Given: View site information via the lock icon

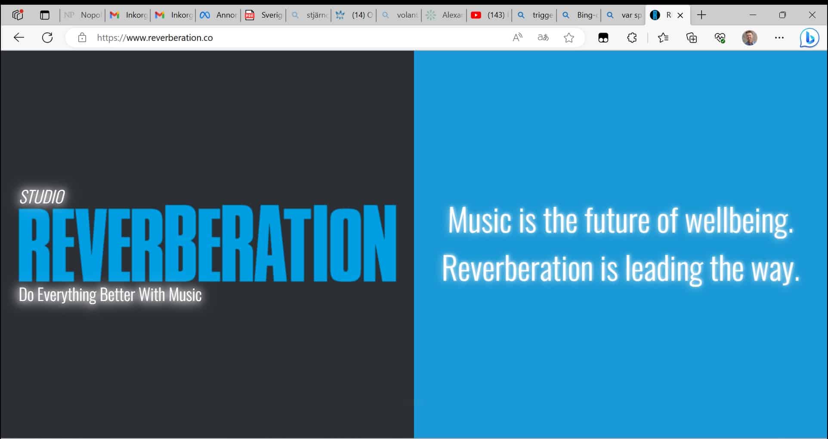Looking at the screenshot, I should coord(82,37).
